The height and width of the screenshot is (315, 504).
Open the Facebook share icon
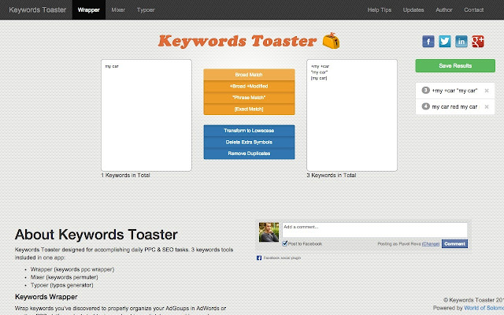pyautogui.click(x=428, y=42)
